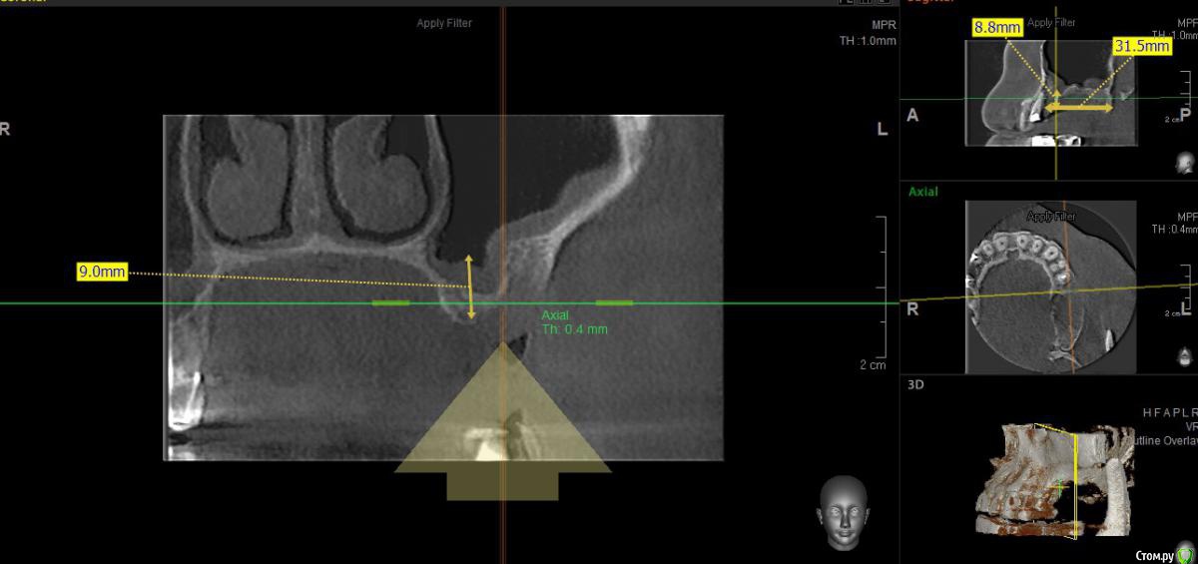Click Apply Filter in the sagittal view

1052,22
